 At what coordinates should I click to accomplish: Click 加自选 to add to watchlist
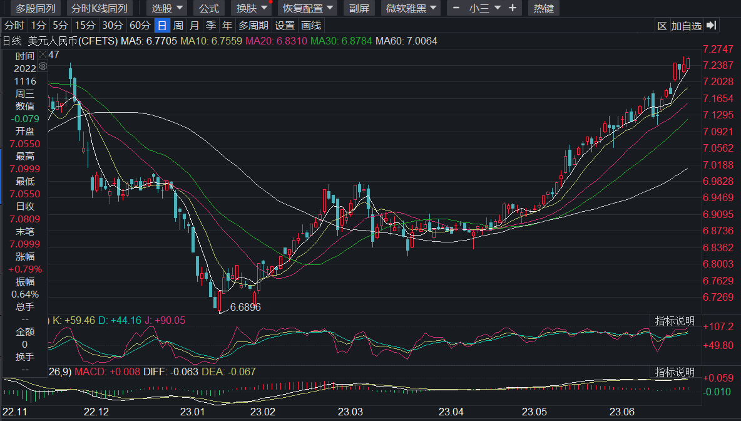point(687,26)
